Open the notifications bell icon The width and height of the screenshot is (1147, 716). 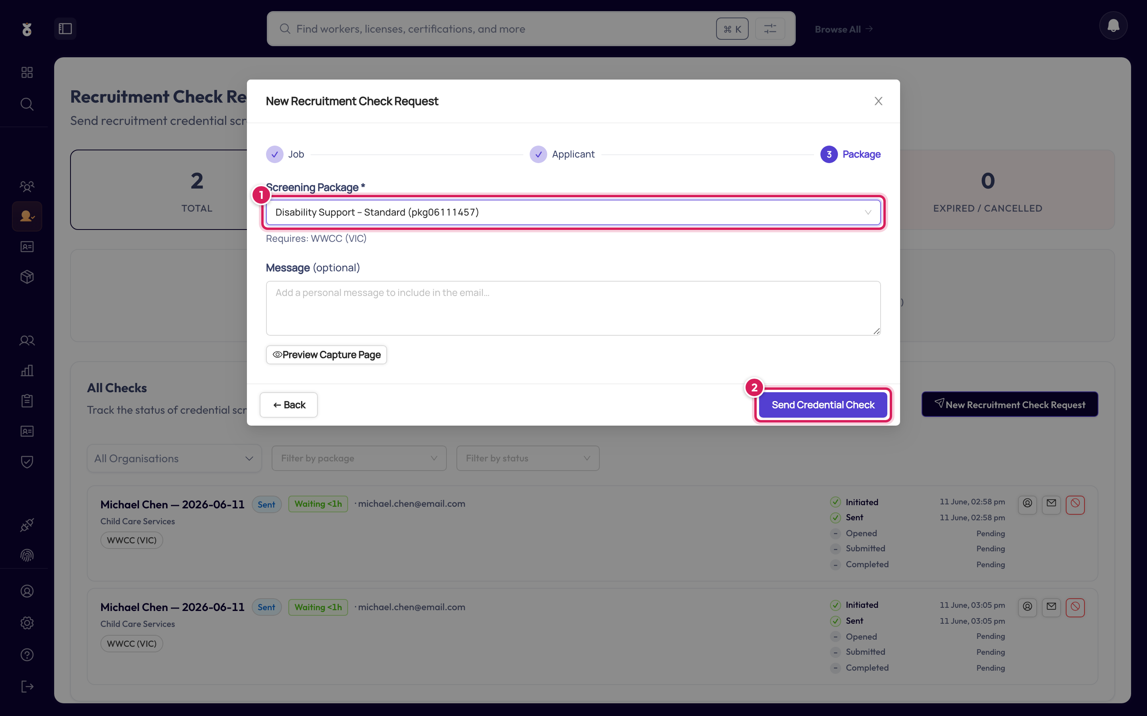click(1114, 25)
